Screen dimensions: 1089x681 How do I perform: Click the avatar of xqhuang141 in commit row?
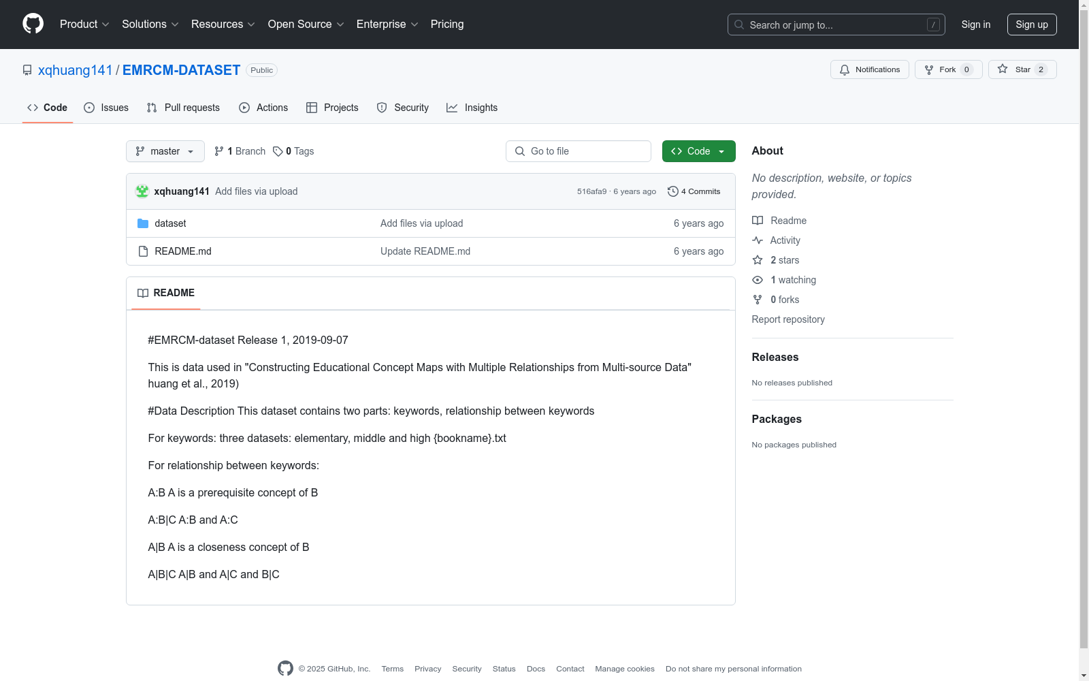(x=142, y=191)
